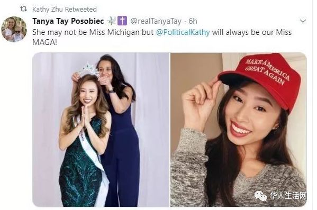Click the 6h timestamp of the tweet

tap(193, 21)
